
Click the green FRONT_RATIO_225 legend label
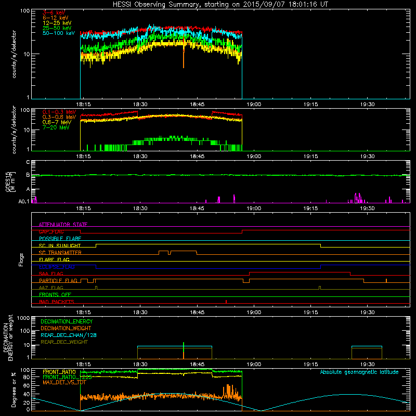67,377
